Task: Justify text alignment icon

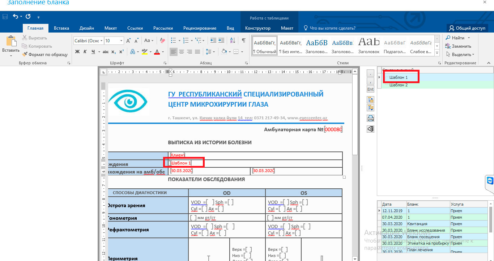Action: point(197,52)
